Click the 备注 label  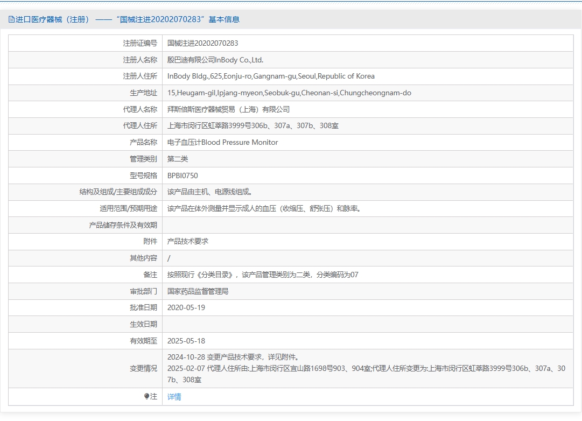pyautogui.click(x=150, y=275)
